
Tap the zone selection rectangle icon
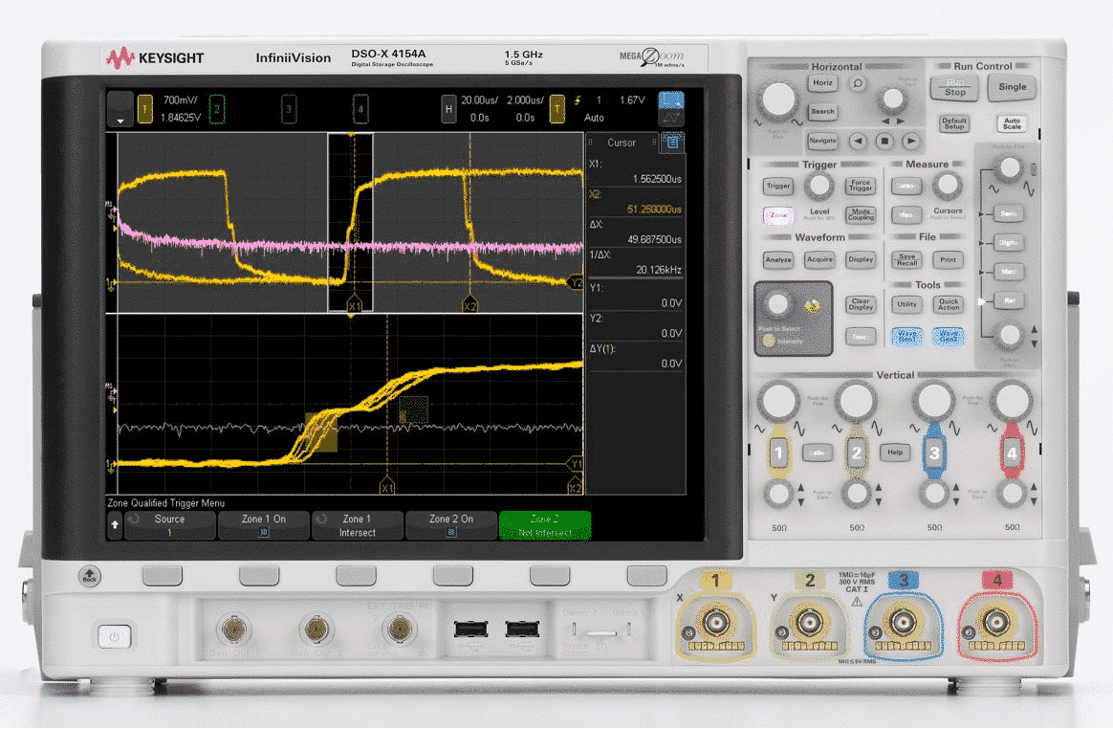pyautogui.click(x=671, y=99)
